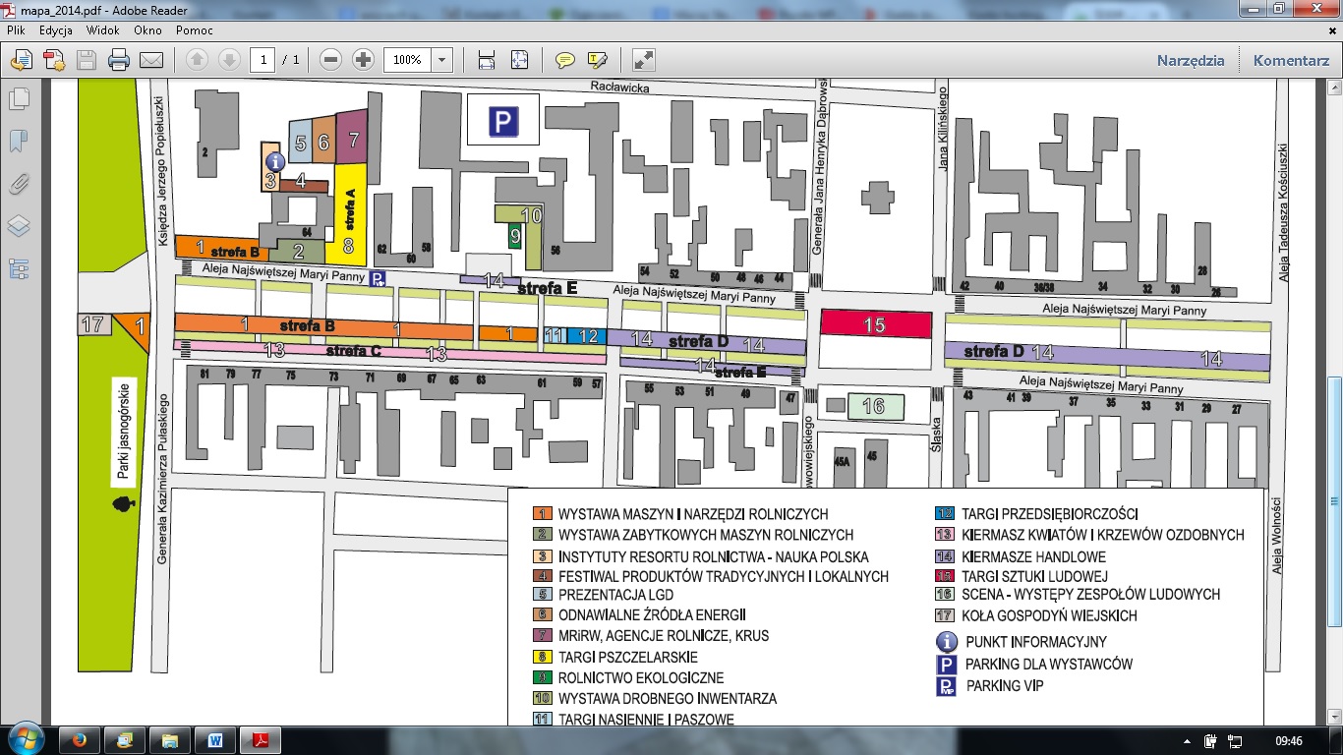Click the page number input field
The image size is (1343, 755).
click(263, 60)
